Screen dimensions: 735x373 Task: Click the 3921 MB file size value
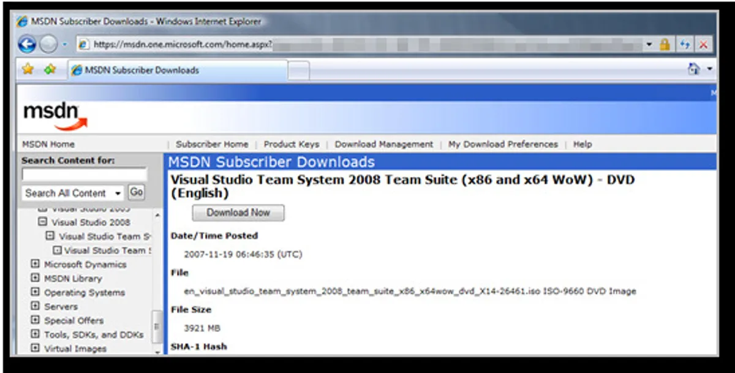(202, 328)
